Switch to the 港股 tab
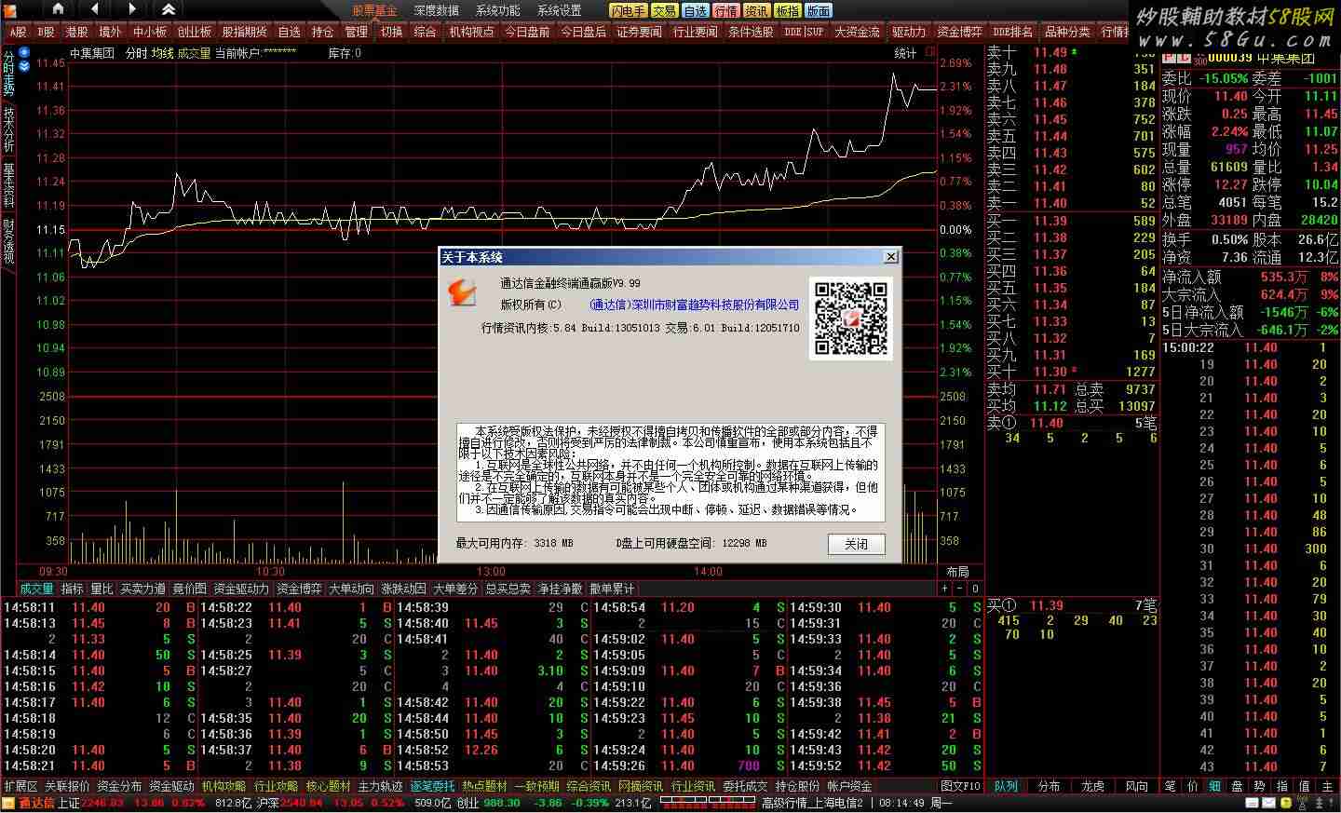The height and width of the screenshot is (813, 1341). click(x=76, y=32)
